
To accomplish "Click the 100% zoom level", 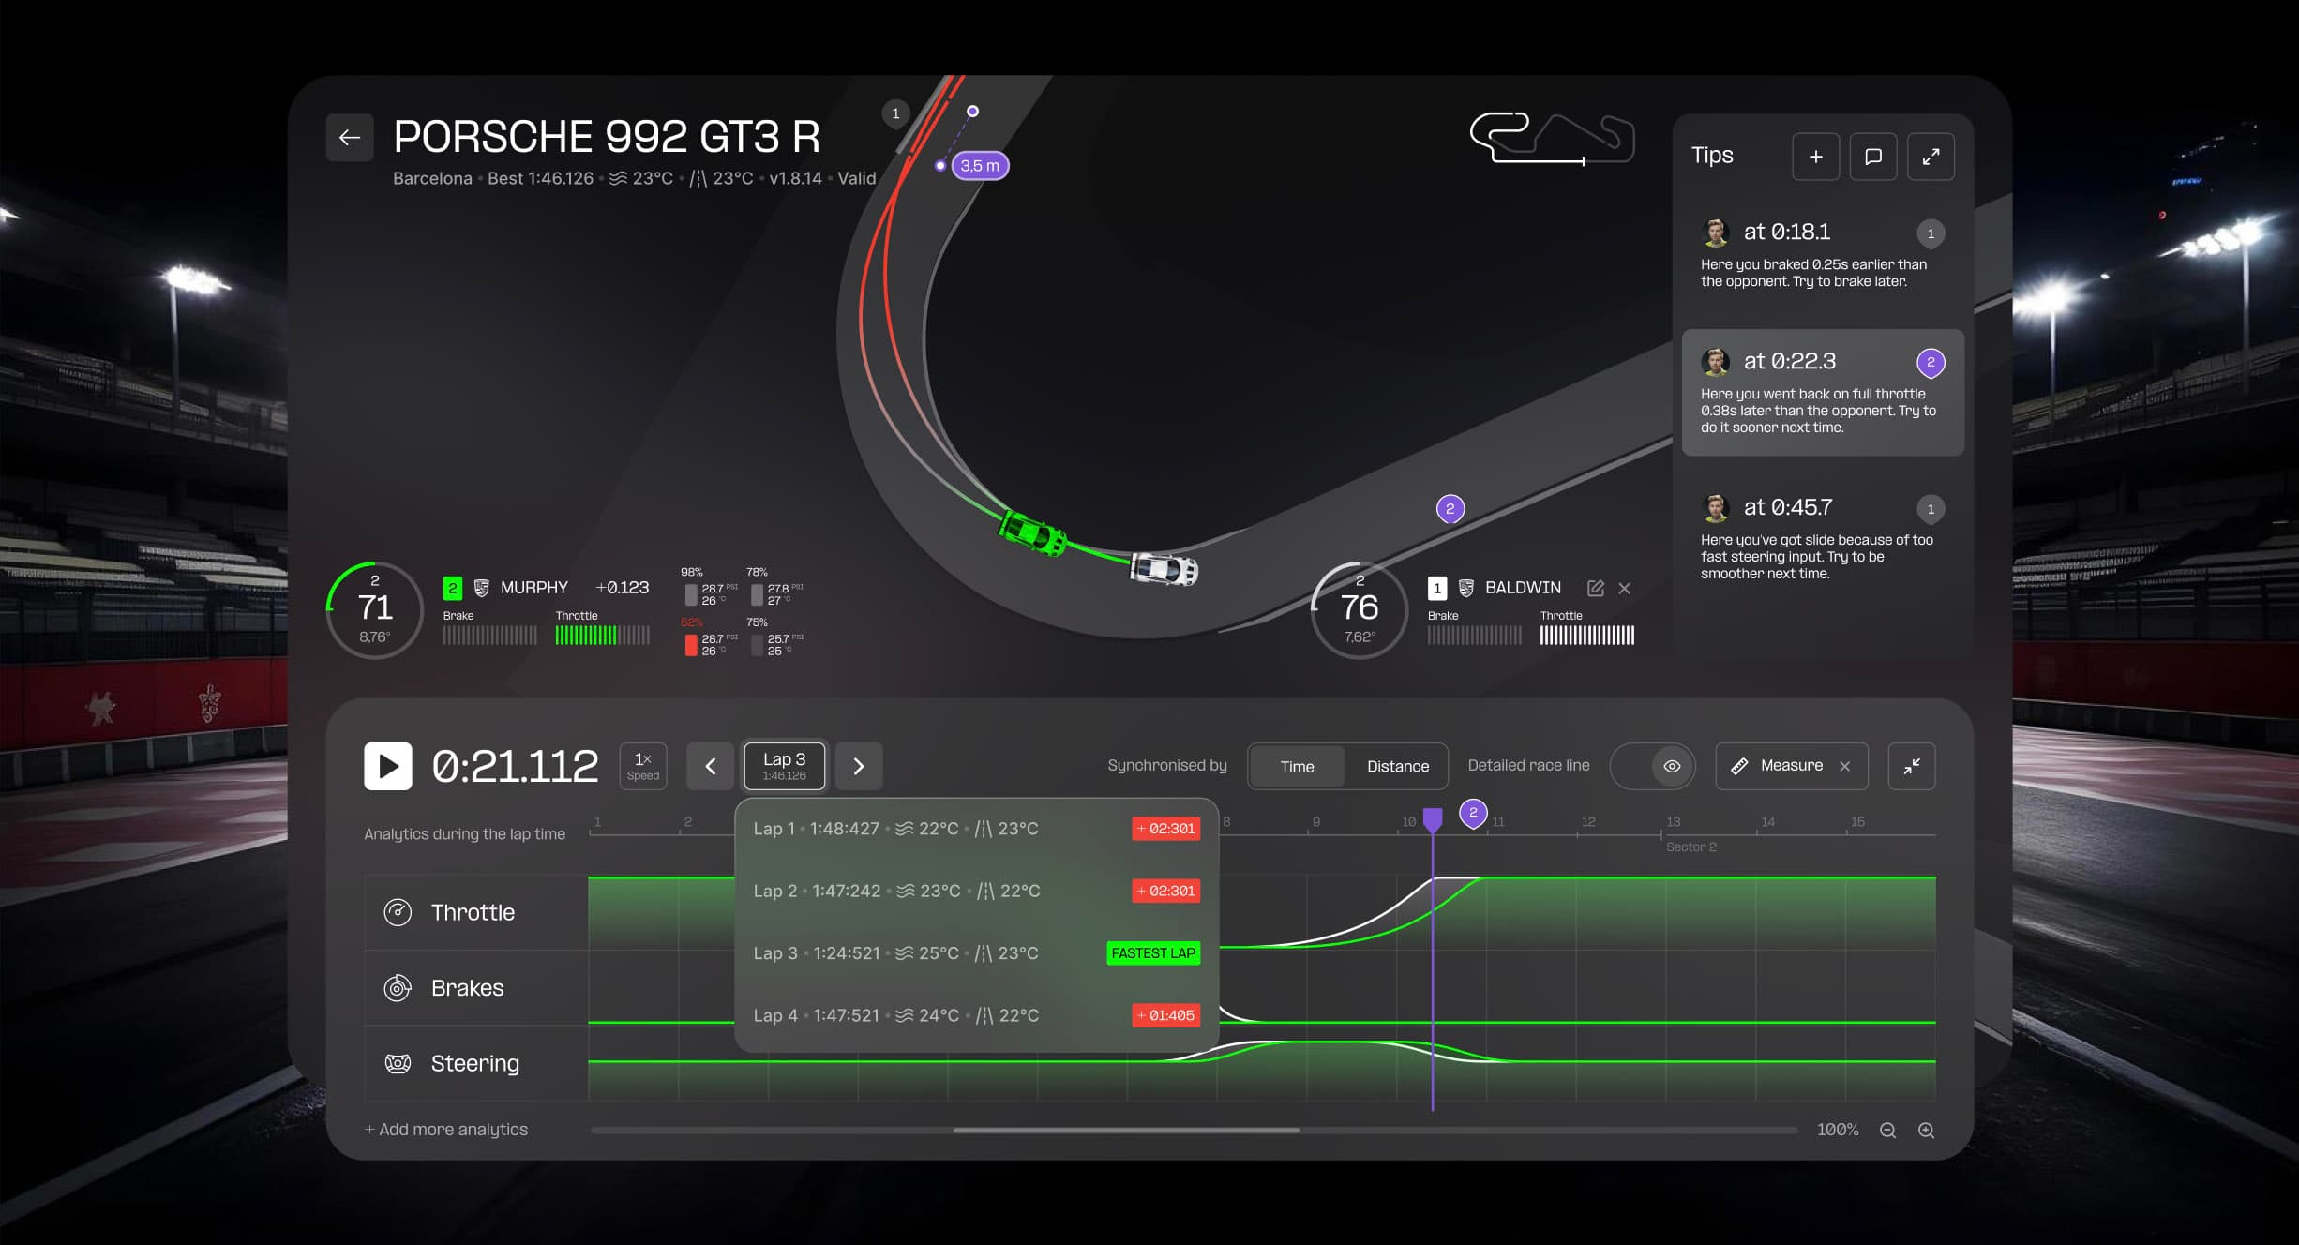I will coord(1837,1130).
